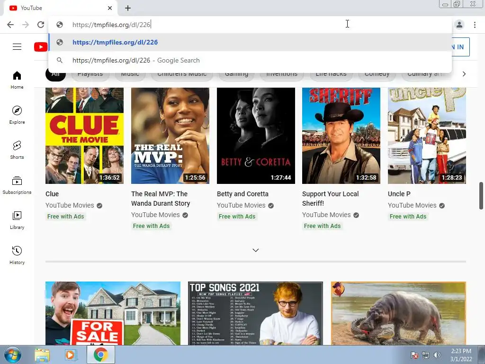Open YouTube Movies channel under Clue
This screenshot has height=364, width=485.
click(70, 206)
